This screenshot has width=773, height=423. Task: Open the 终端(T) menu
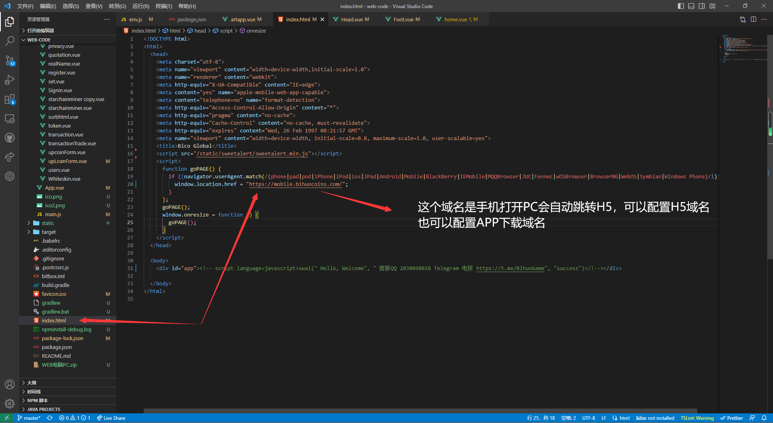[163, 6]
